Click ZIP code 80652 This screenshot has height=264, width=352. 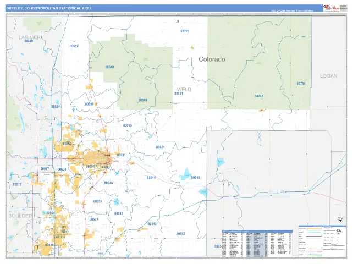coord(180,234)
